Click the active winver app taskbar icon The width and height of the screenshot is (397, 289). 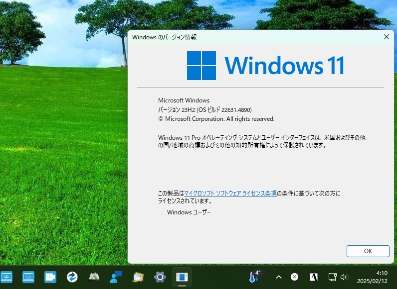182,277
